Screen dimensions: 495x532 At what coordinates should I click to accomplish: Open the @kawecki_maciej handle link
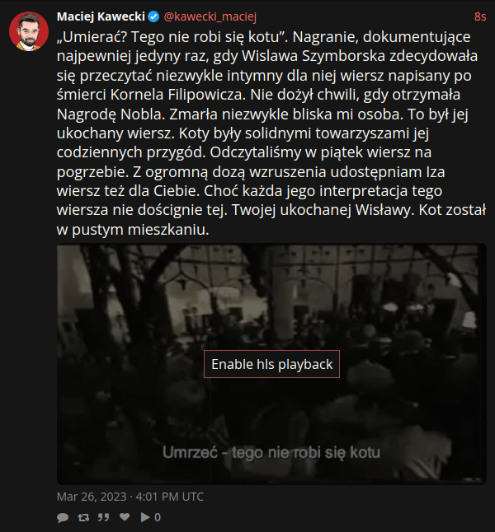tap(210, 16)
